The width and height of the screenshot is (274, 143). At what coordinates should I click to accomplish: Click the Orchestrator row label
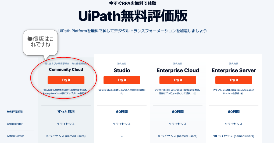15,124
